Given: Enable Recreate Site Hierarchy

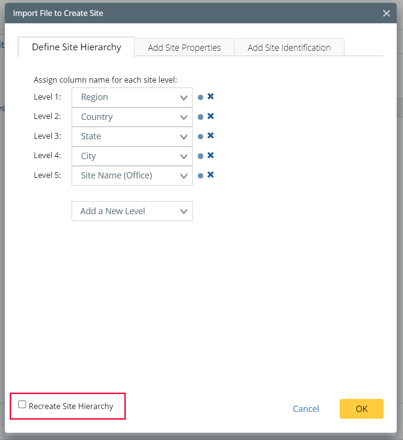Looking at the screenshot, I should click(x=22, y=406).
